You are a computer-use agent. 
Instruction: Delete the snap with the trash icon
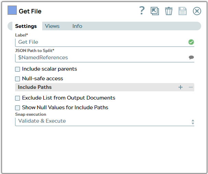tap(169, 11)
